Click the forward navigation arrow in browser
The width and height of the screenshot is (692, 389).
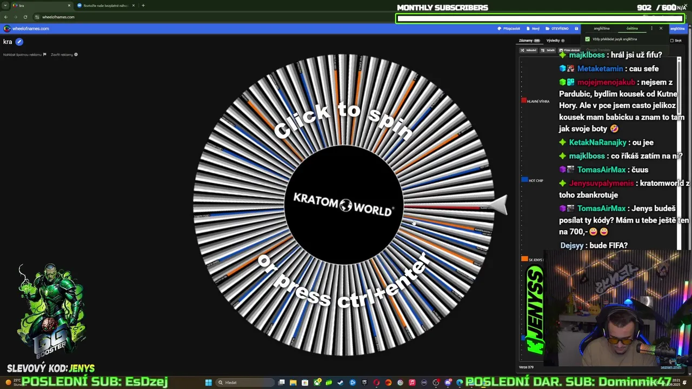click(x=15, y=17)
